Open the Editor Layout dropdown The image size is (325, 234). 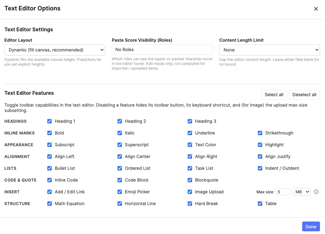click(55, 50)
